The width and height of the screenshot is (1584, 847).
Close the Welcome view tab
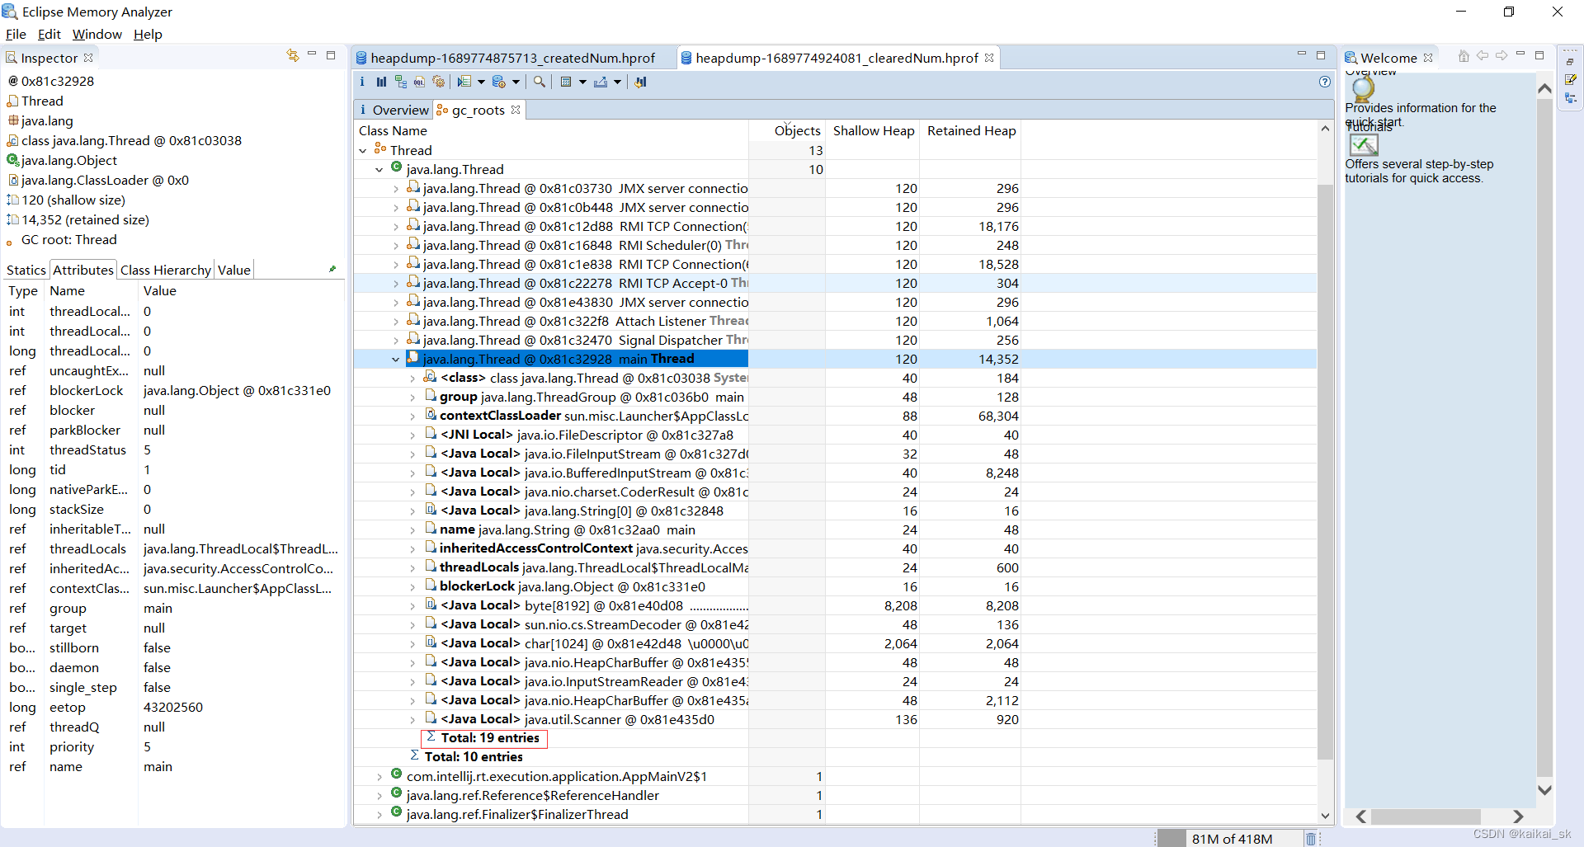tap(1428, 58)
